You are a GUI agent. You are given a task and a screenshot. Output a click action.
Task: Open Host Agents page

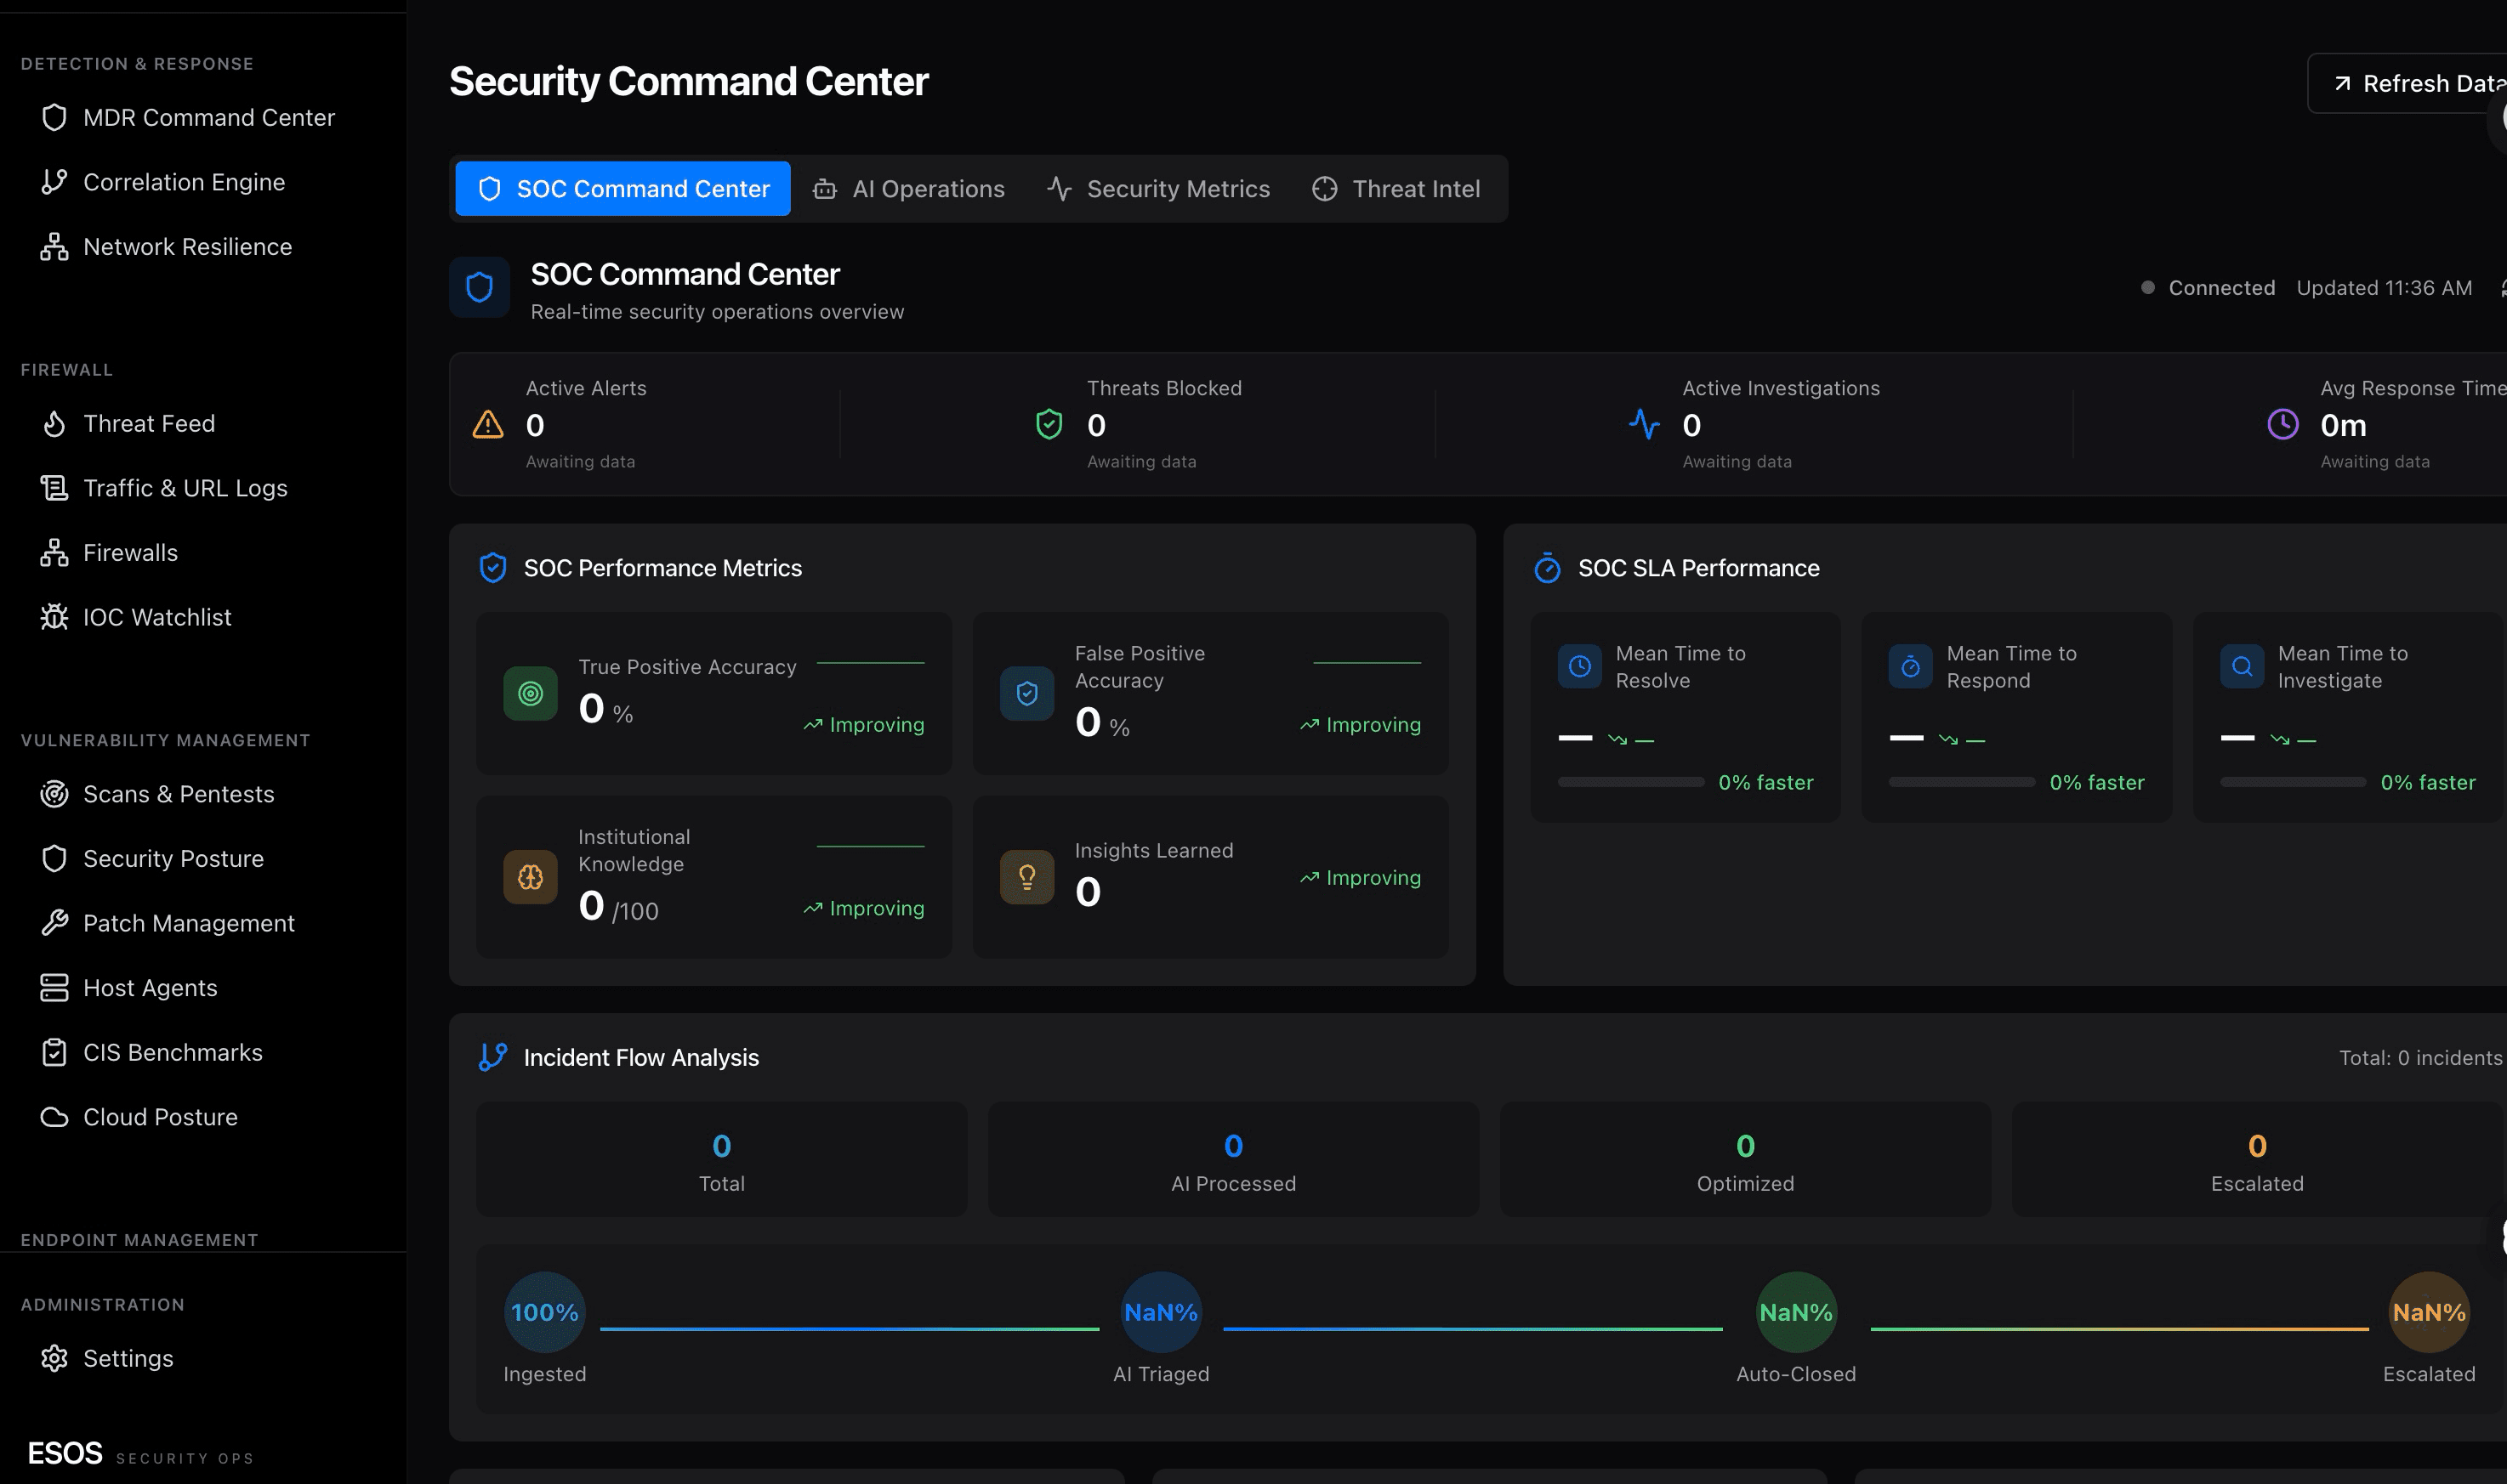(203, 988)
